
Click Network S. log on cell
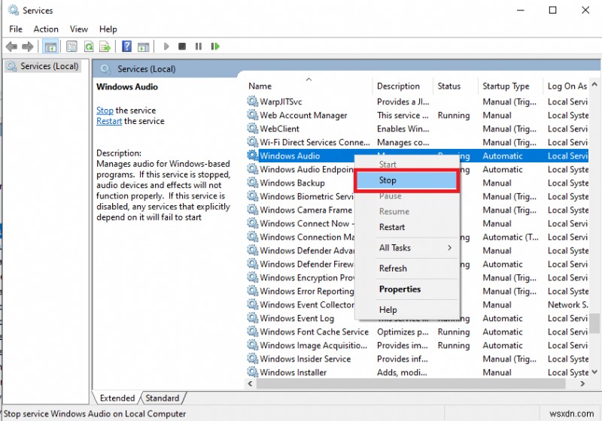[568, 304]
